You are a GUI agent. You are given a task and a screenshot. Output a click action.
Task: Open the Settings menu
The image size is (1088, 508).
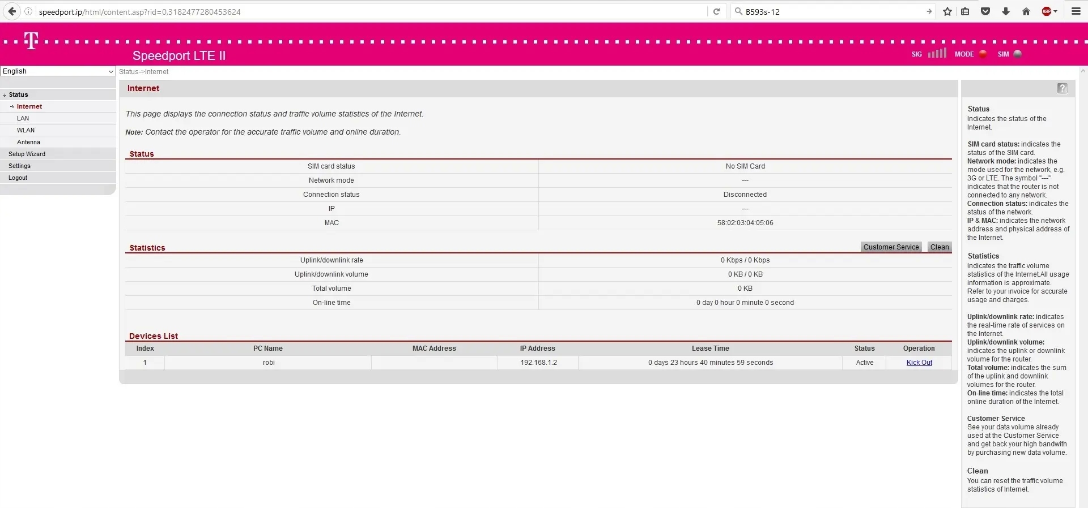pos(19,166)
